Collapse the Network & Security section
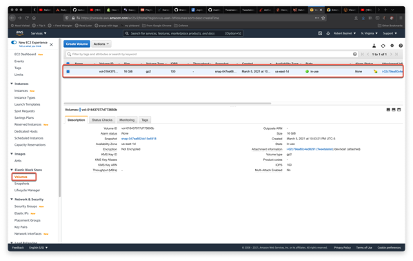The width and height of the screenshot is (413, 261). click(x=12, y=200)
